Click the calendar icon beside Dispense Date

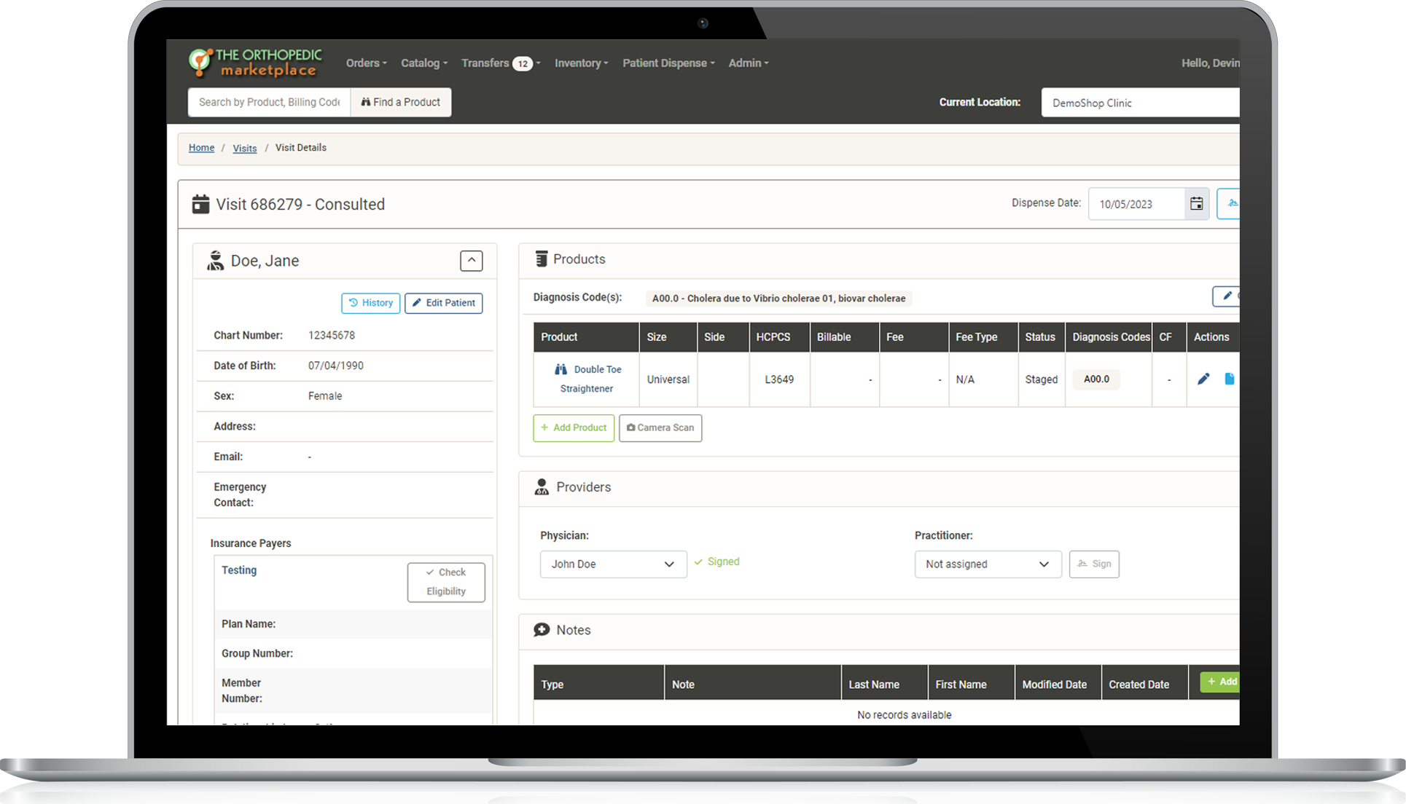1196,204
